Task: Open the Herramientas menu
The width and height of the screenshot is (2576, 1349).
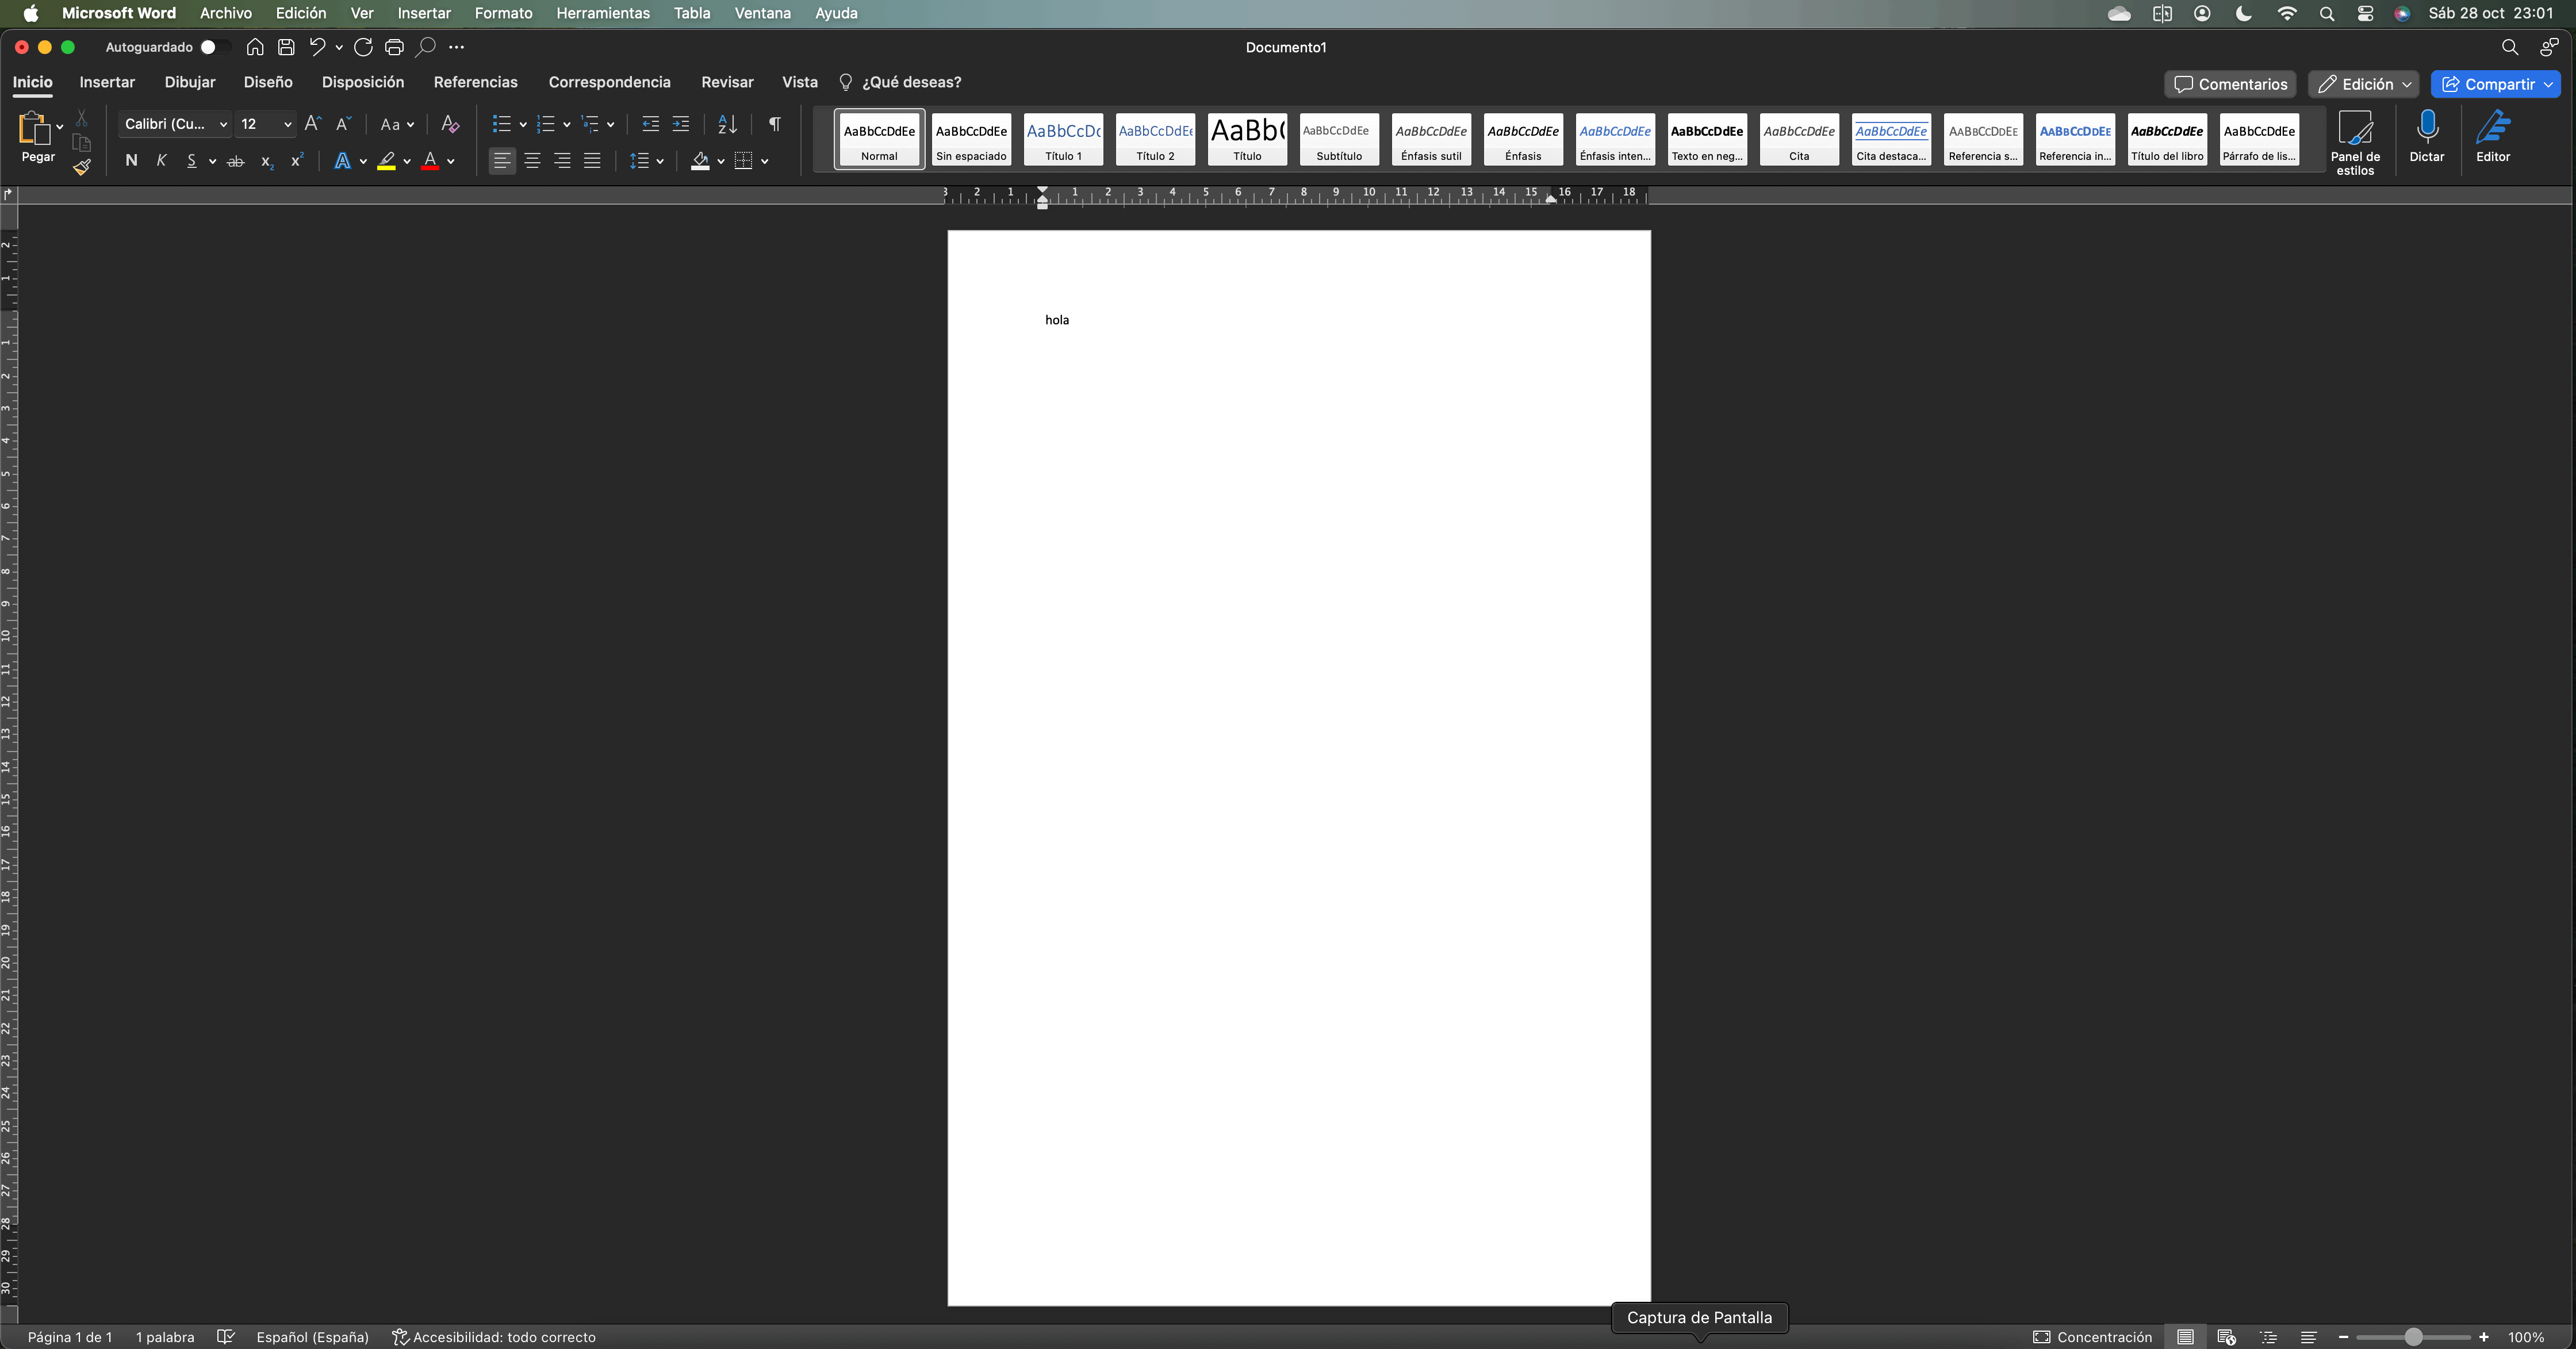Action: point(603,13)
